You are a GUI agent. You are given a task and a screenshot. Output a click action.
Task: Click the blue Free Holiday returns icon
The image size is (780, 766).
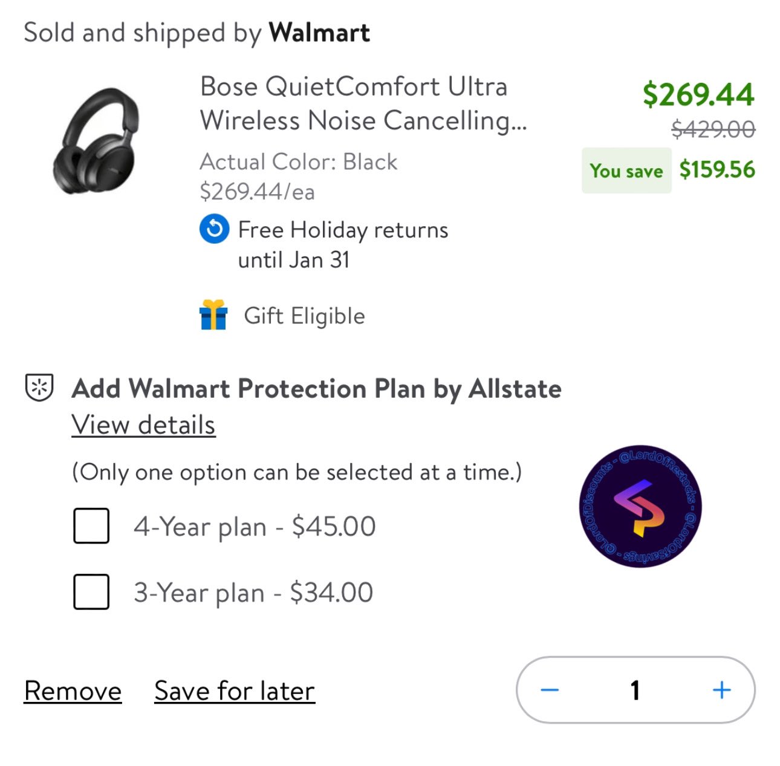(x=214, y=229)
